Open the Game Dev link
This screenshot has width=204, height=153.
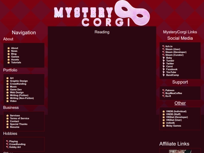click(x=16, y=90)
